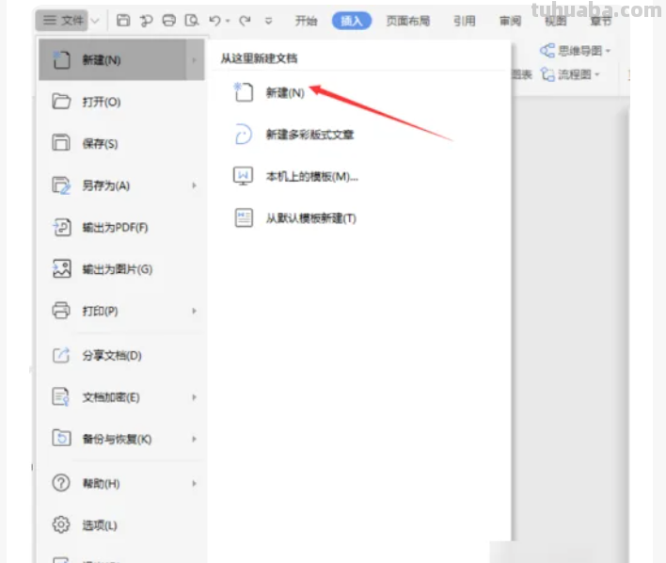Viewport: 666px width, 563px height.
Task: Click the print preview toolbar icon
Action: (x=192, y=20)
